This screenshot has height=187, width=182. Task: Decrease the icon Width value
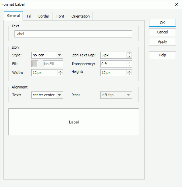click(x=60, y=74)
